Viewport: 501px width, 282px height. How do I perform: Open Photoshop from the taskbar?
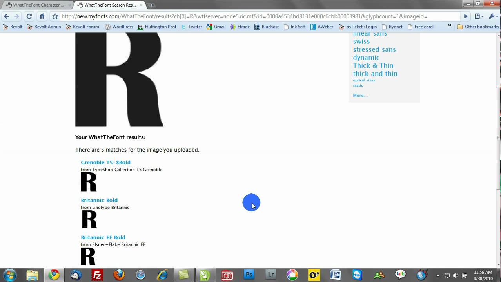249,275
